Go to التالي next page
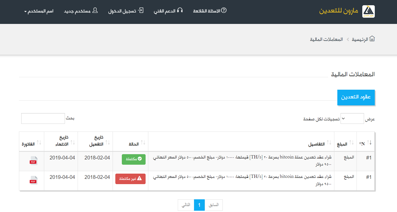This screenshot has height=212, width=397. click(186, 205)
